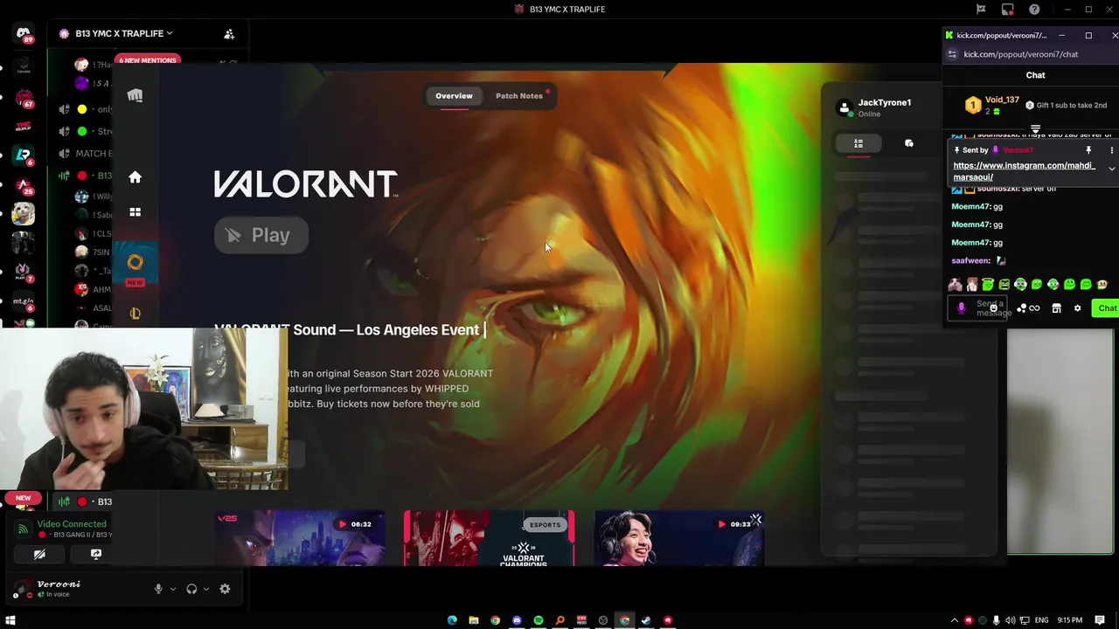Screen dimensions: 1119x629
Task: Open the Kick chat emote picker
Action: [x=993, y=308]
